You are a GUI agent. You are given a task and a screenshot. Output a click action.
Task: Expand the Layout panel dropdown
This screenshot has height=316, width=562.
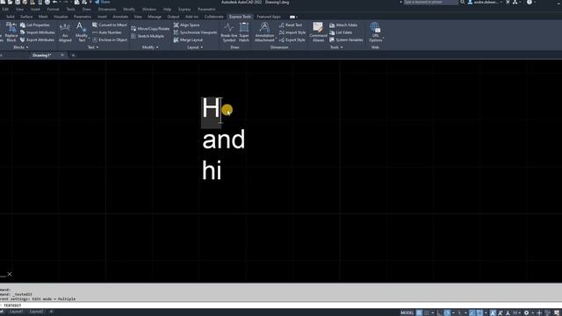[x=195, y=47]
